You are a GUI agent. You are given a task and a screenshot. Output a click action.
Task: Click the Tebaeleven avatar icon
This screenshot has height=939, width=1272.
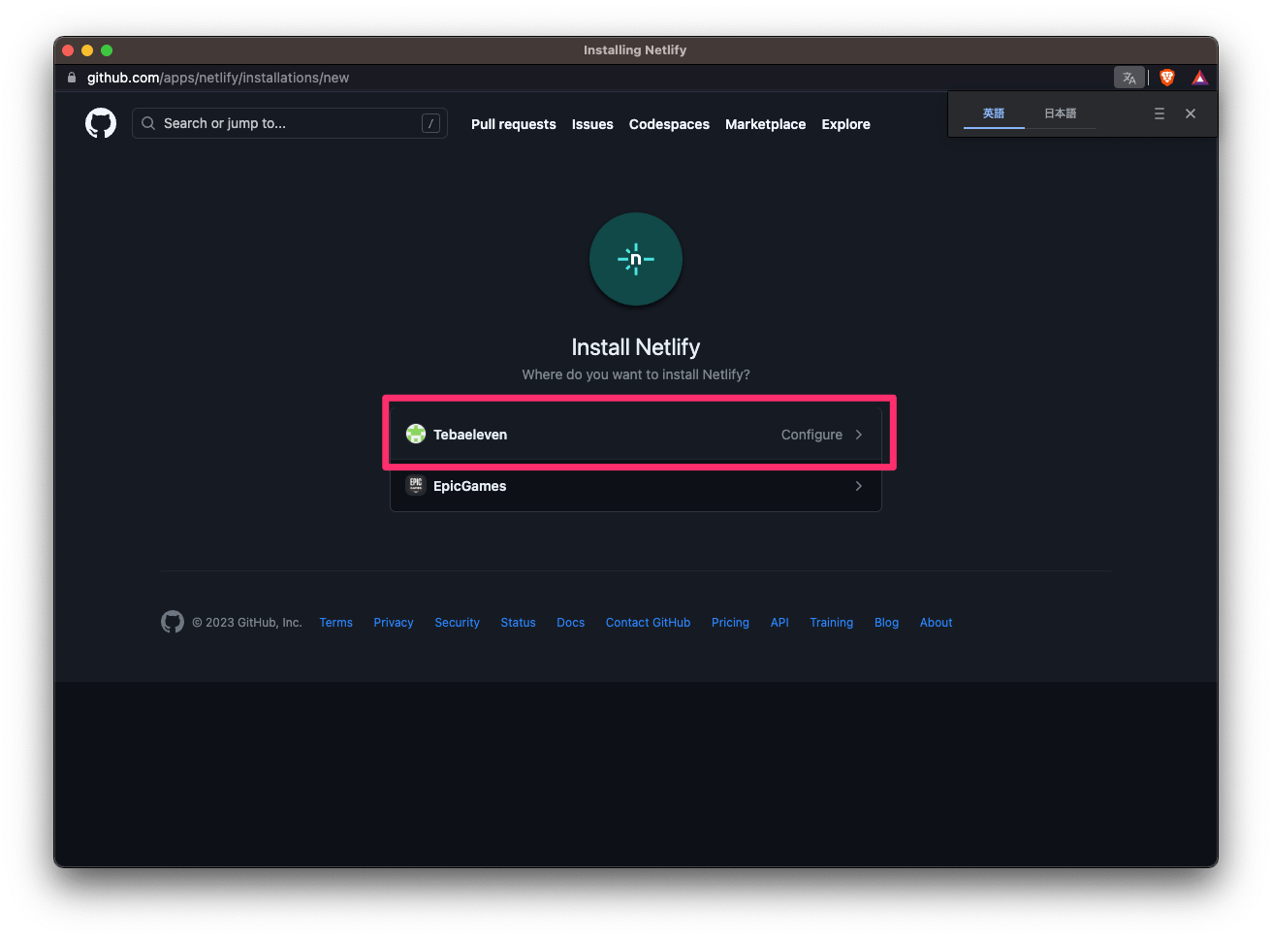pyautogui.click(x=416, y=434)
